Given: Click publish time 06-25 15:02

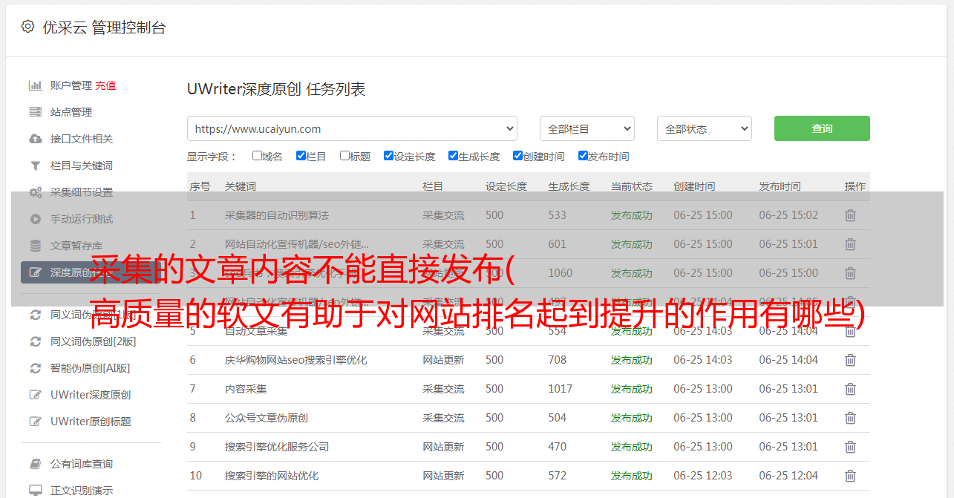Looking at the screenshot, I should click(x=788, y=215).
